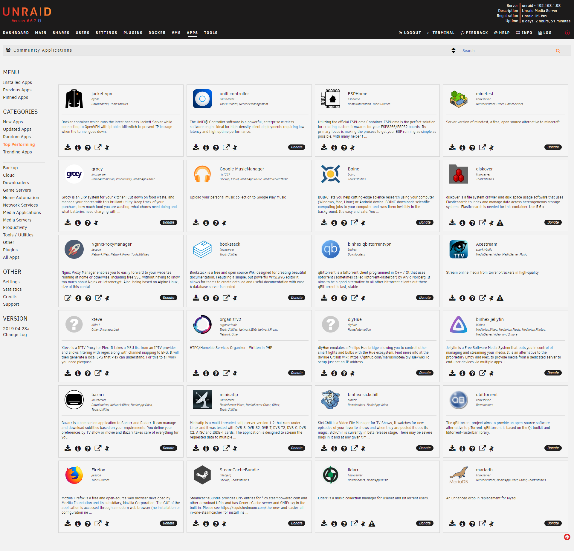Click the edit icon for NginxProxyManager

pos(68,298)
